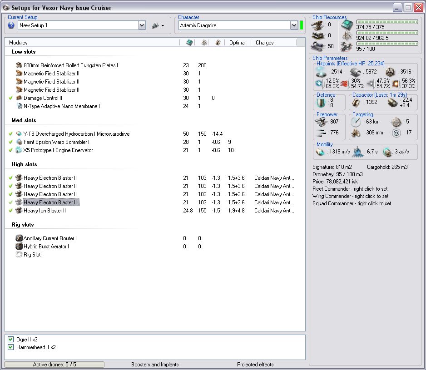Click the Hybrid Burst Aerator rig icon
Viewport: 426px width, 370px height.
(x=19, y=247)
